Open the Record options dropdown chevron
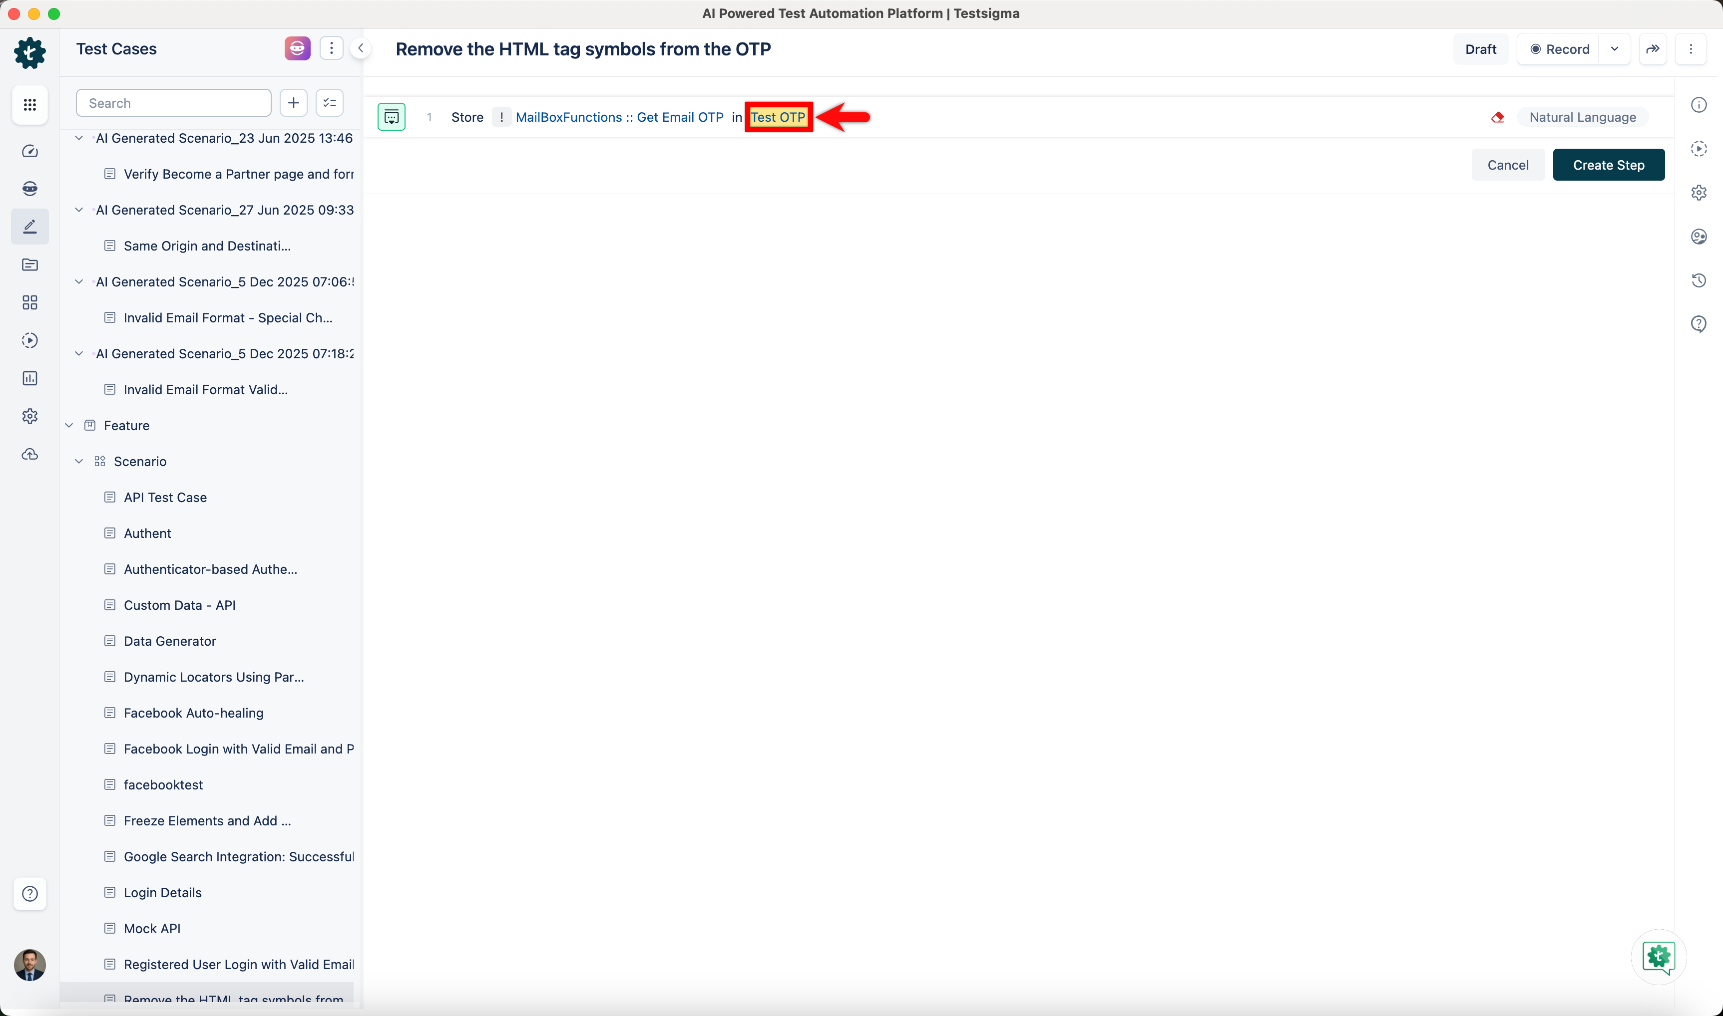1723x1016 pixels. click(1616, 48)
